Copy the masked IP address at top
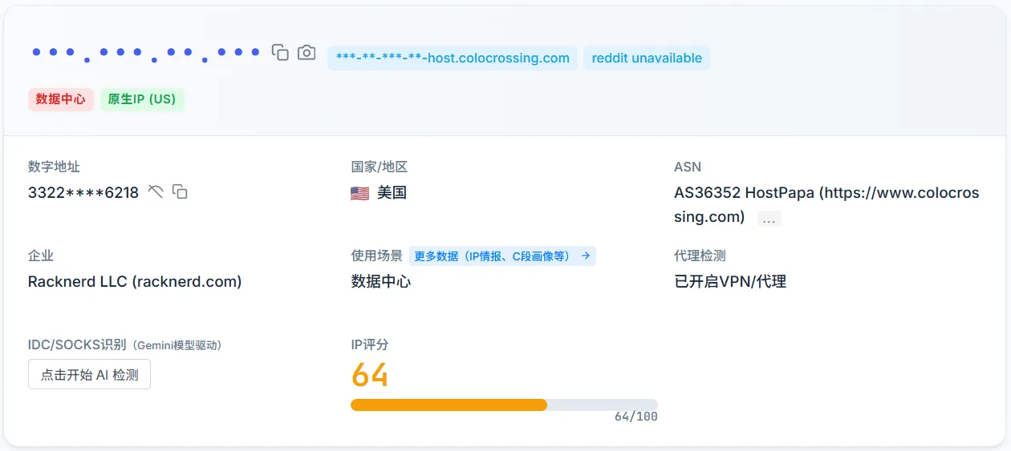 pos(280,53)
